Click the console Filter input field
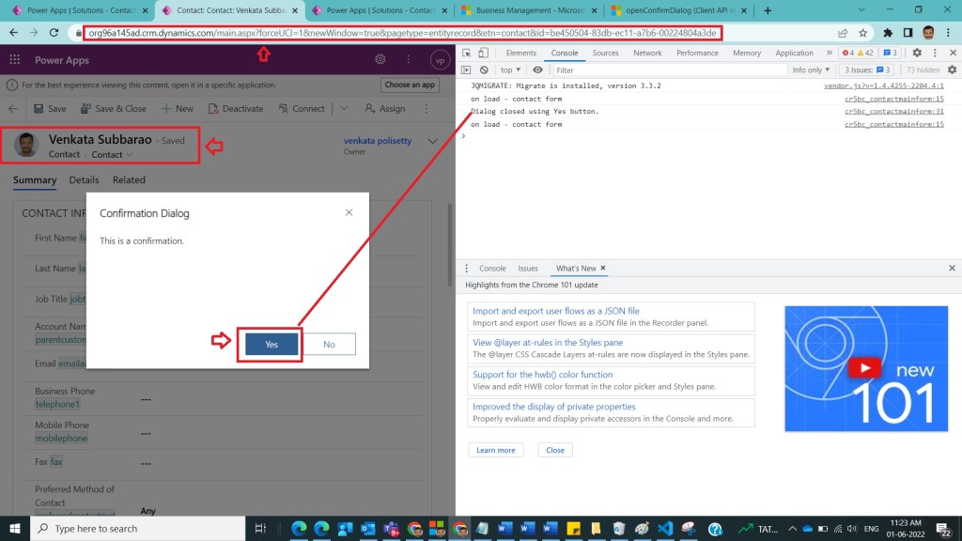The height and width of the screenshot is (541, 962). [667, 70]
